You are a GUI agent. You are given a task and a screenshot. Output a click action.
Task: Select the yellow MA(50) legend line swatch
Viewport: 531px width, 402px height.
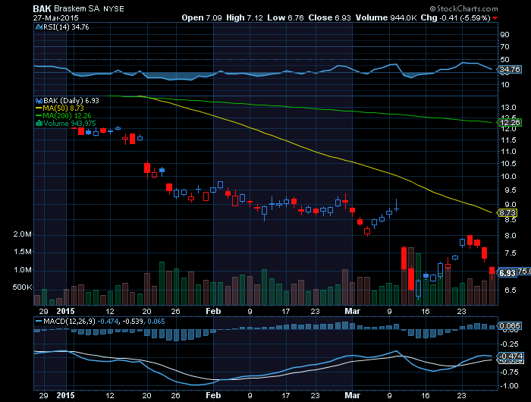pos(39,108)
